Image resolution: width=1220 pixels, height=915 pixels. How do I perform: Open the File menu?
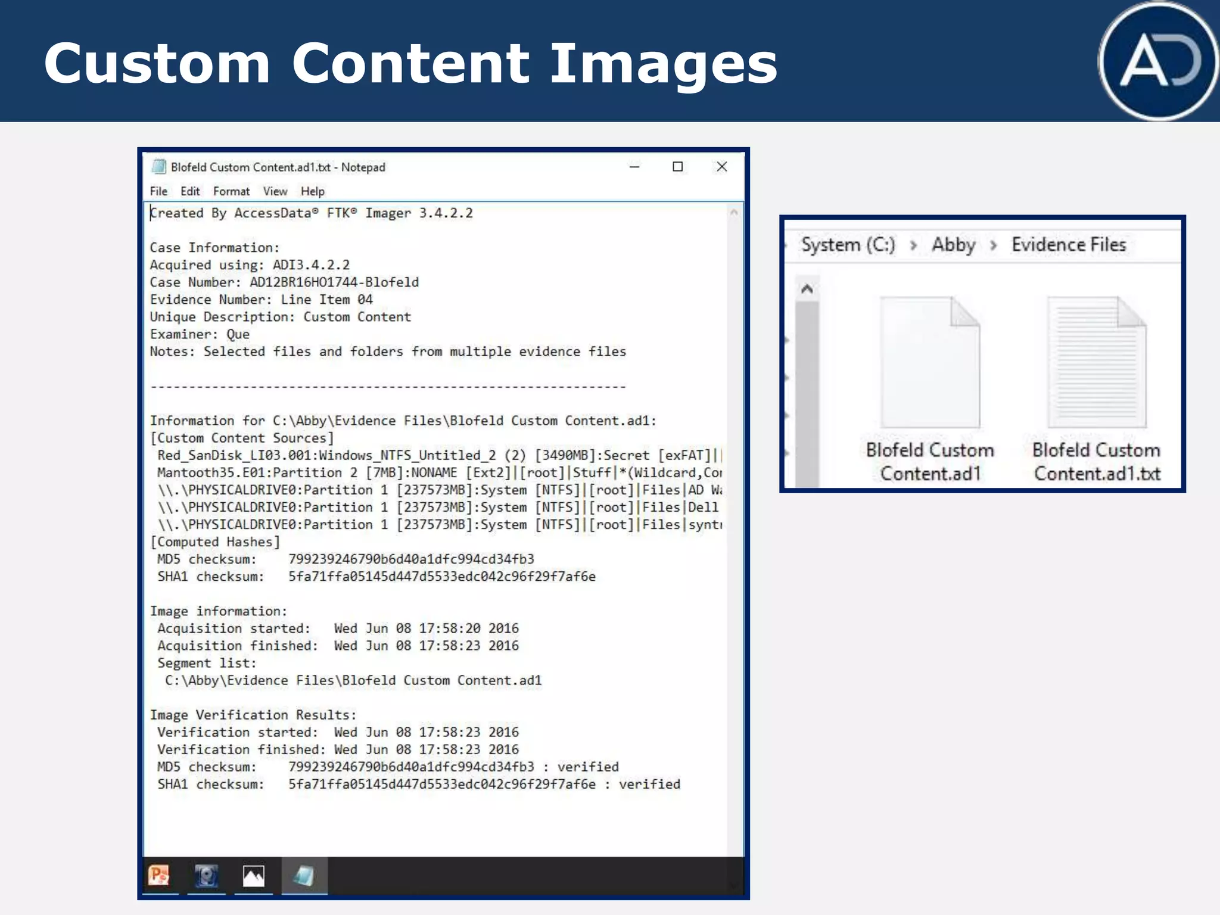(x=158, y=191)
